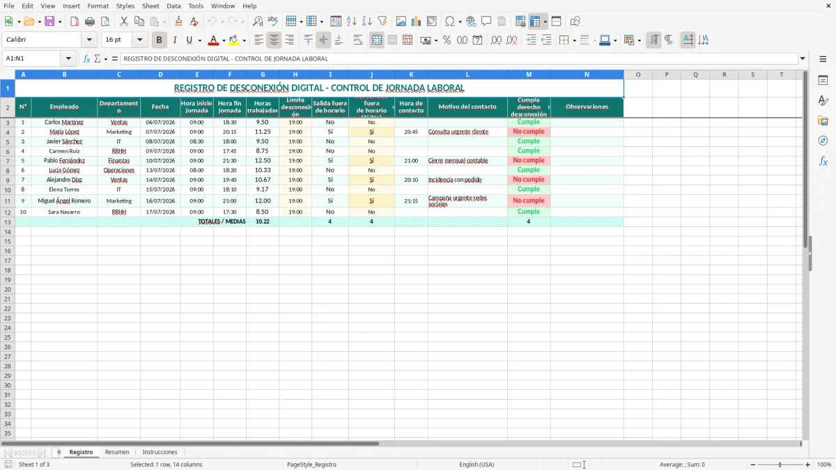Open the font color dropdown arrow

click(223, 40)
